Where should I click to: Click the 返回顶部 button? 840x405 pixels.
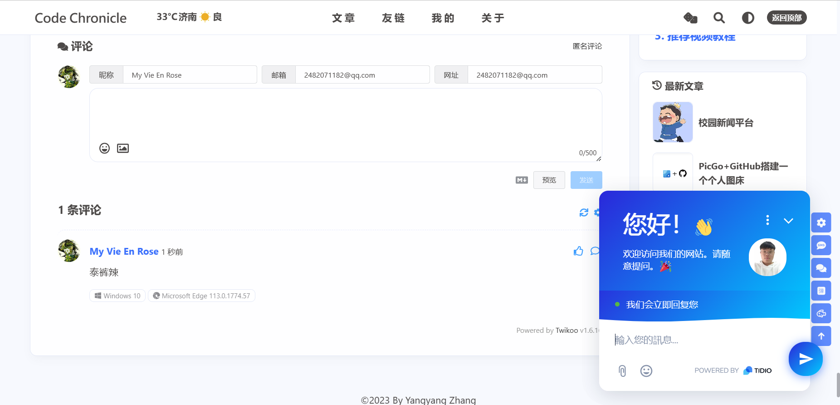click(786, 18)
